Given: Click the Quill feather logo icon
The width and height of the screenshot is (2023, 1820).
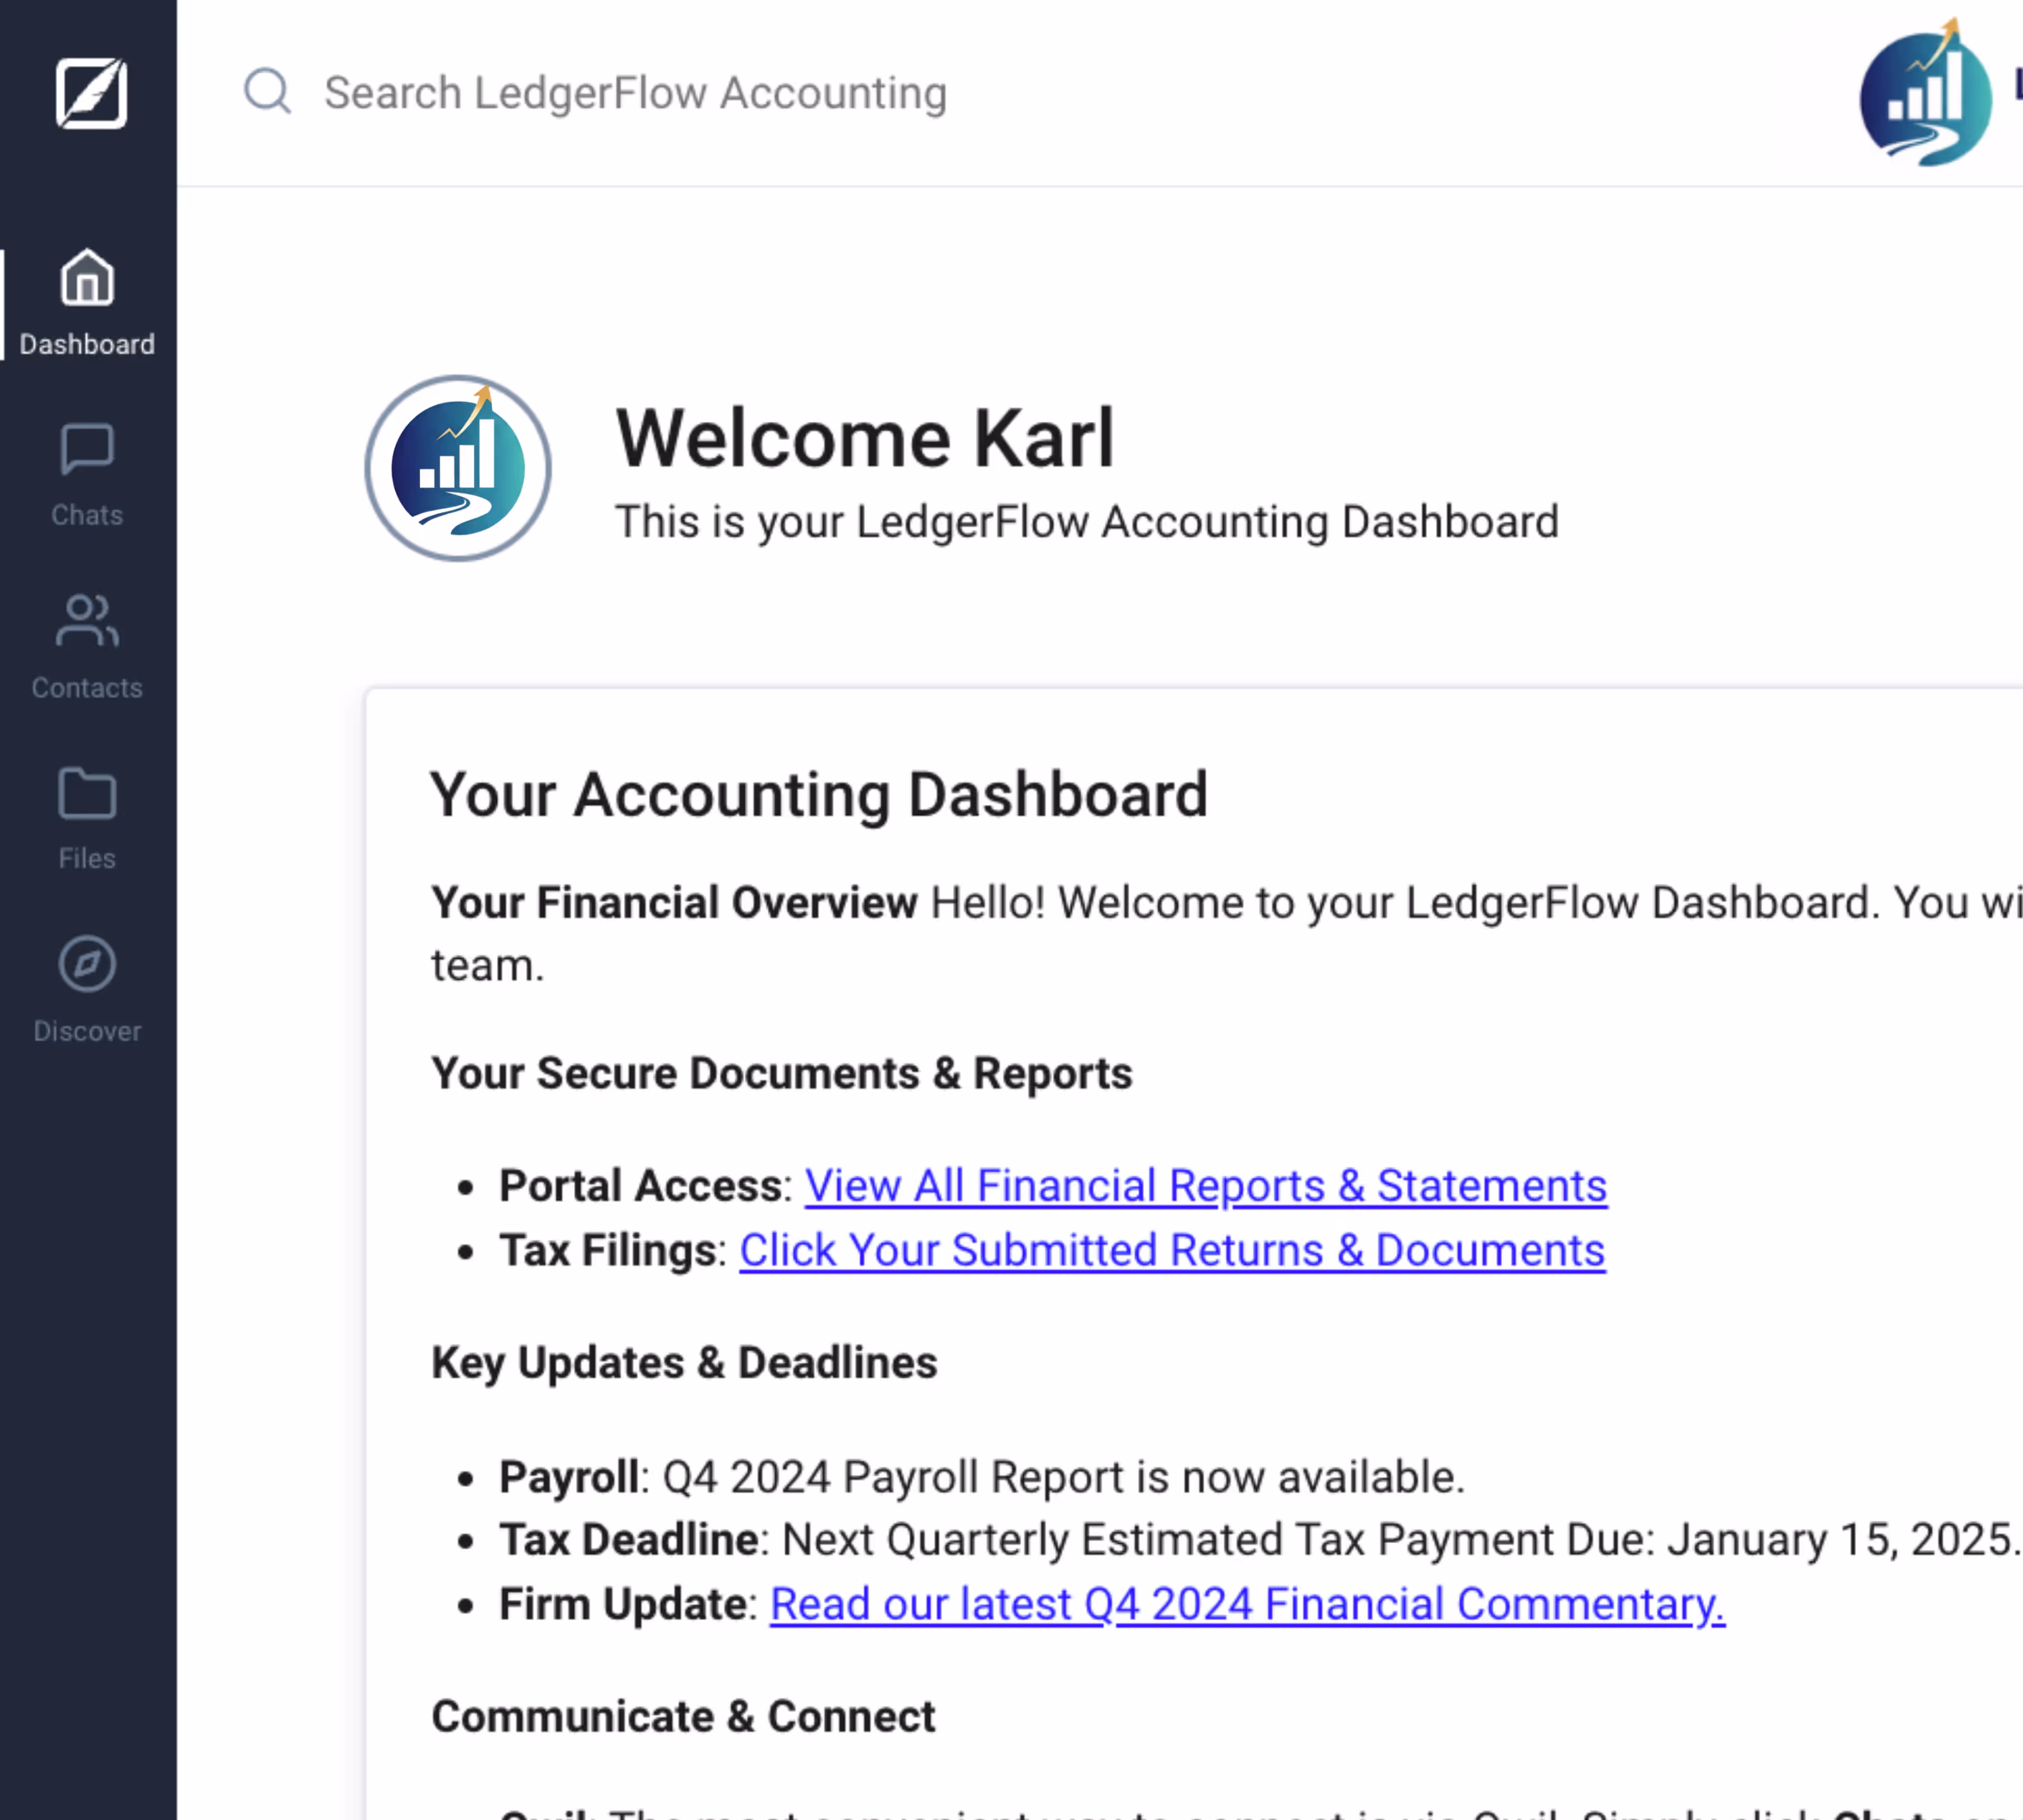Looking at the screenshot, I should point(90,93).
